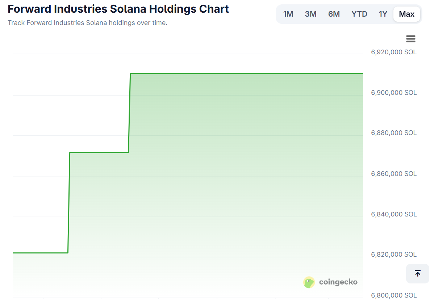Screen dimensions: 430x299
Task: Click the 6,860,000 SOL gridline label
Action: click(393, 173)
